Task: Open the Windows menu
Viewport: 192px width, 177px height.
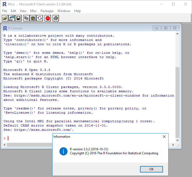Action: [64, 11]
